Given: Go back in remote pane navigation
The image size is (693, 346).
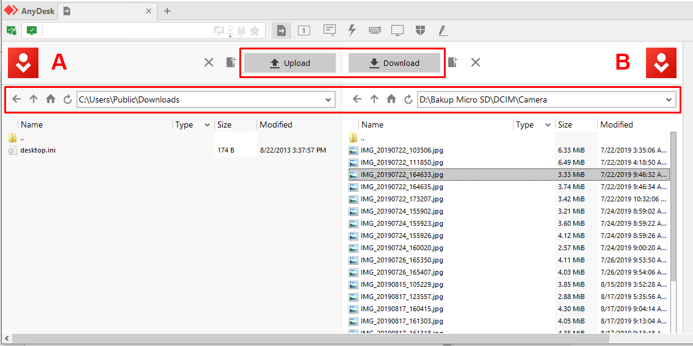Looking at the screenshot, I should 358,99.
